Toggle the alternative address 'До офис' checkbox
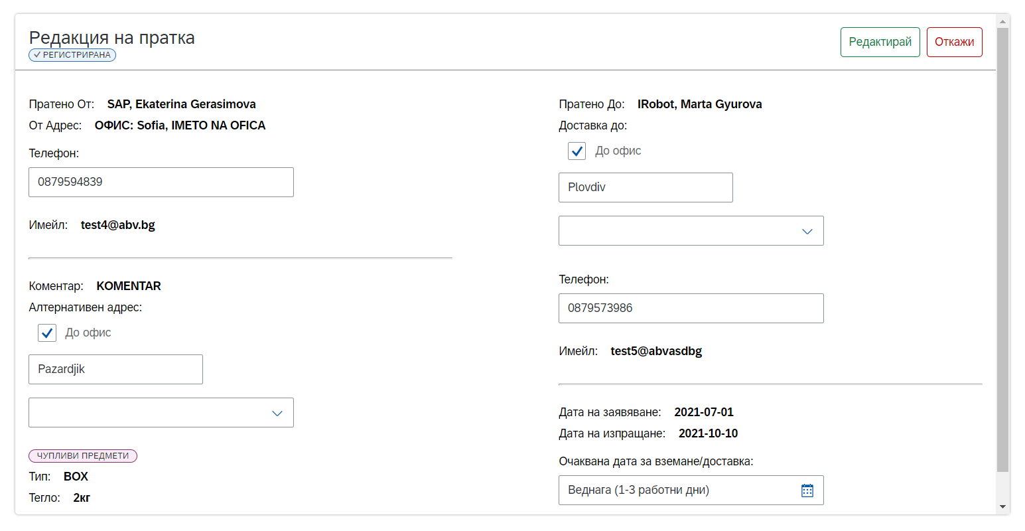The width and height of the screenshot is (1025, 531). click(x=47, y=333)
